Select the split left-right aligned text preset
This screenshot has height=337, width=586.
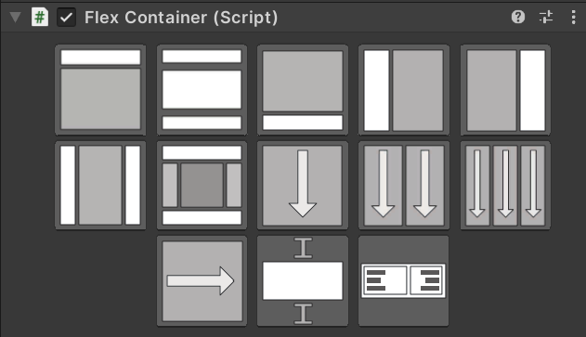pos(404,281)
